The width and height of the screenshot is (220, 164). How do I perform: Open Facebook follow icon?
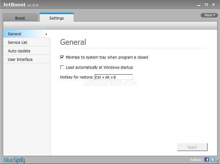coord(207,160)
